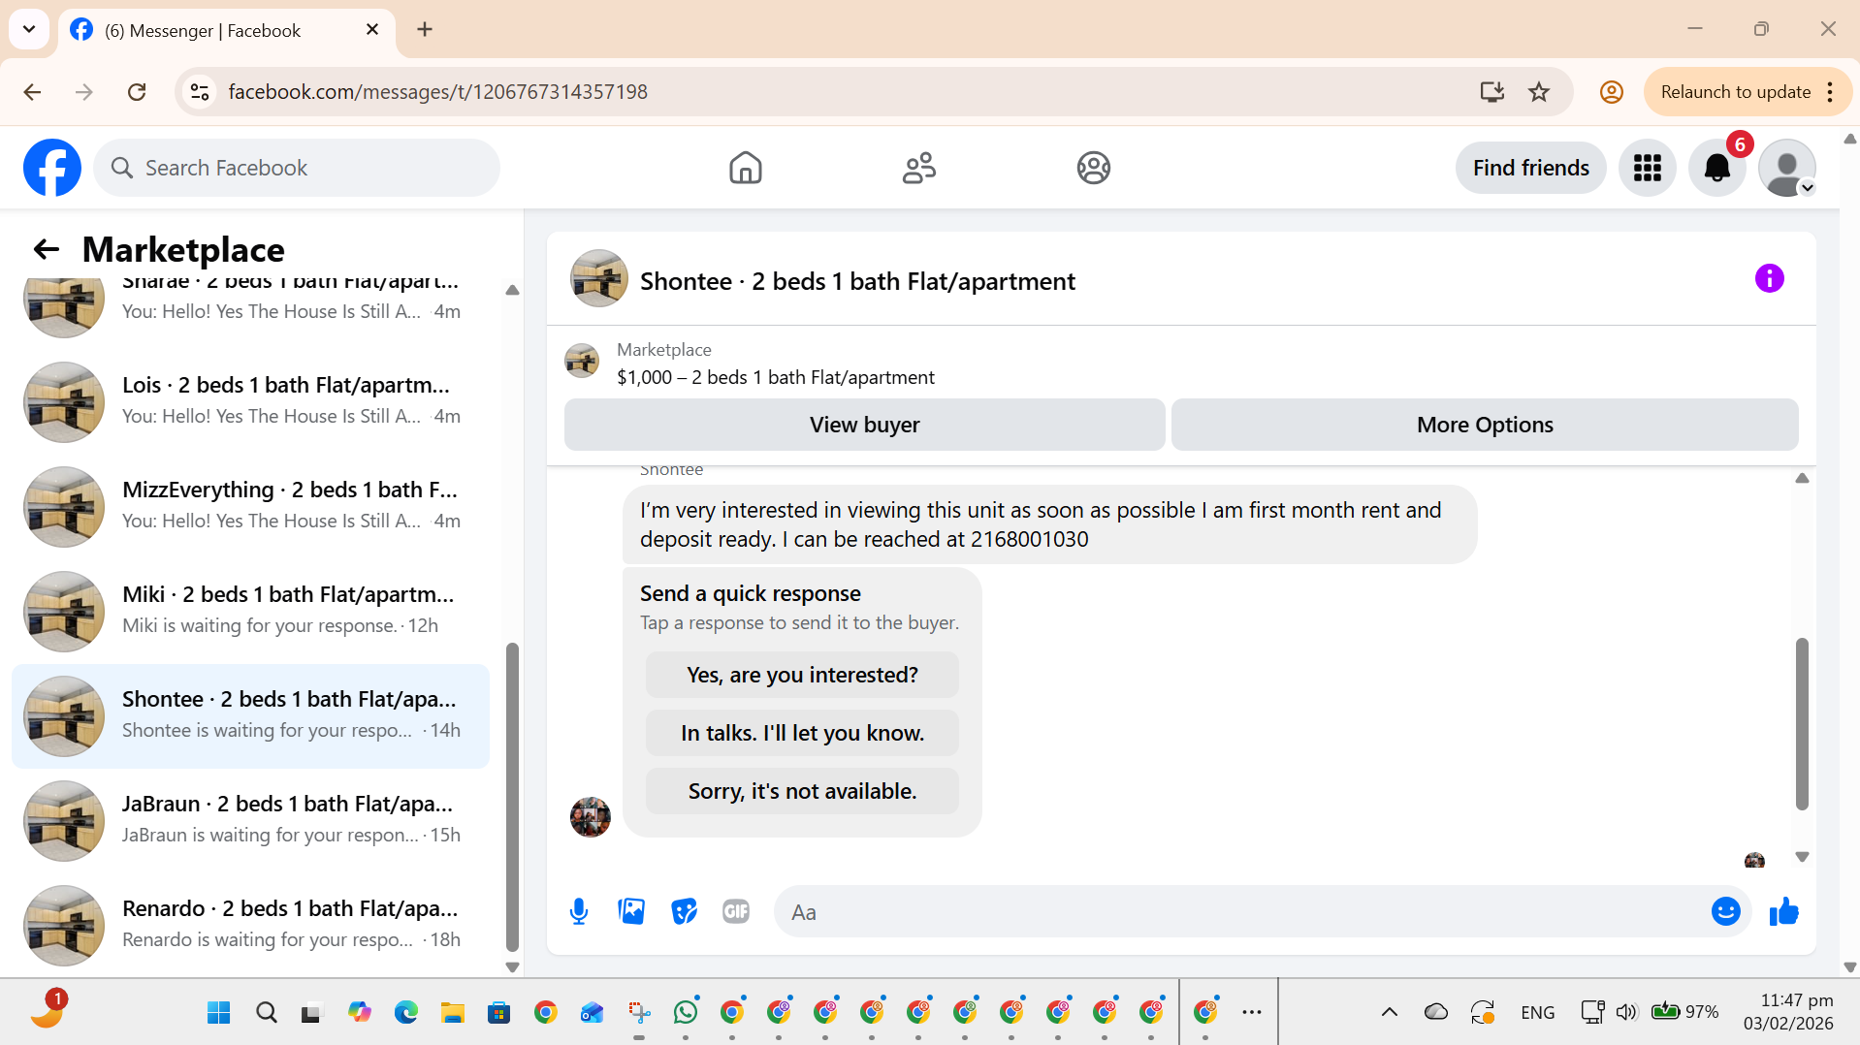
Task: Click the chat messages scrollbar thumb
Action: point(1802,723)
